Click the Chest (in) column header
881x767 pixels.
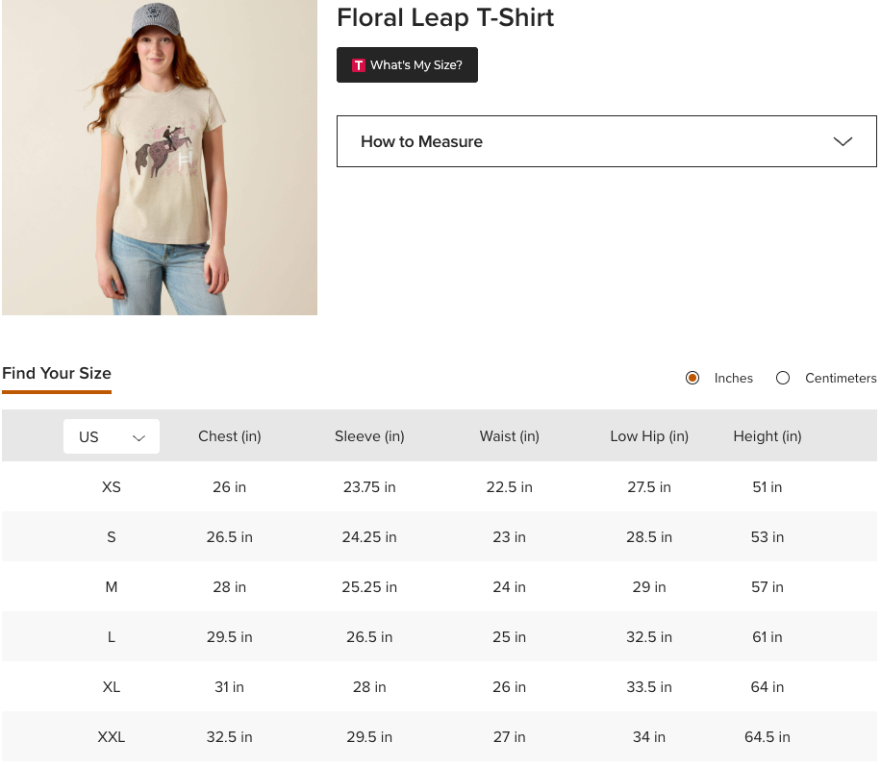pos(230,436)
